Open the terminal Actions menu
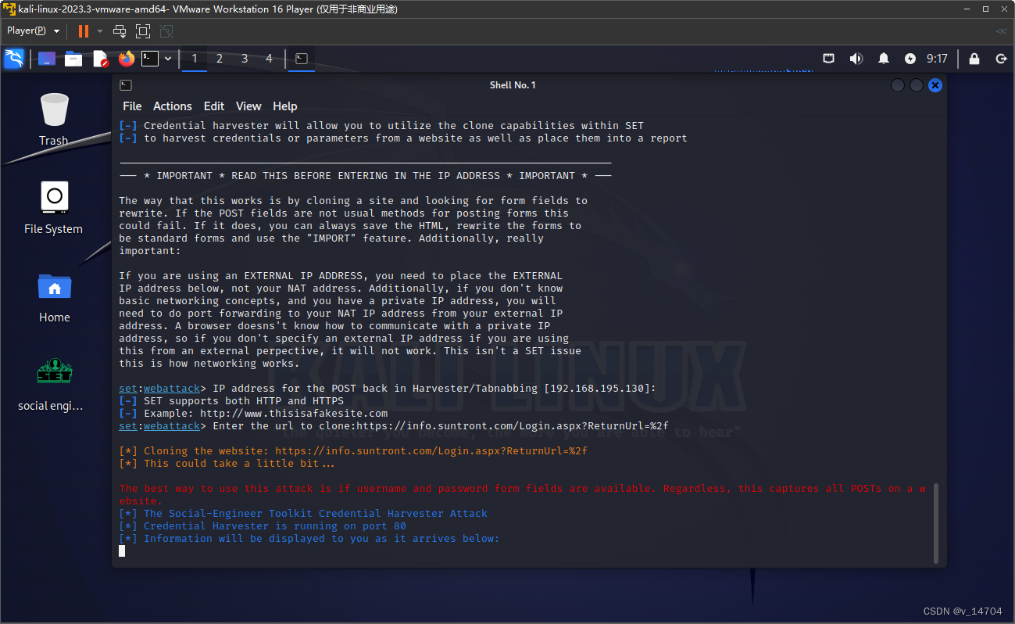 (173, 106)
